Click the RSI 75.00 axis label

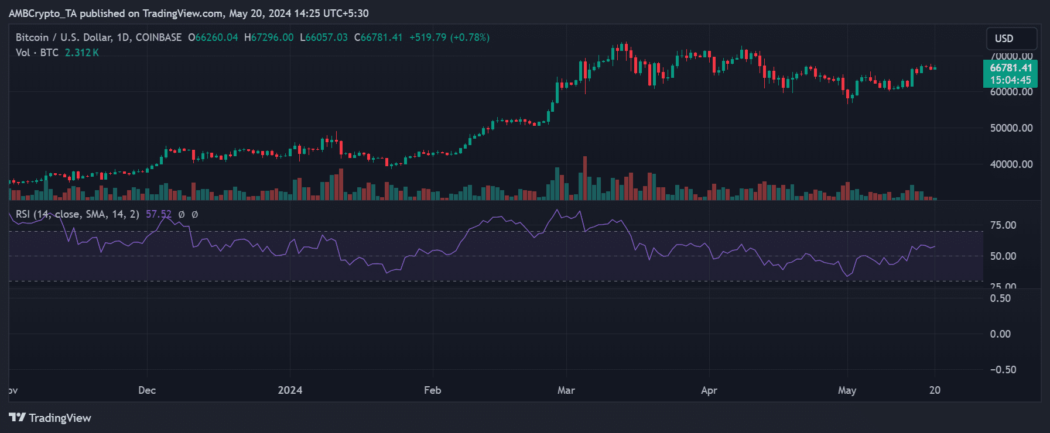(1003, 225)
